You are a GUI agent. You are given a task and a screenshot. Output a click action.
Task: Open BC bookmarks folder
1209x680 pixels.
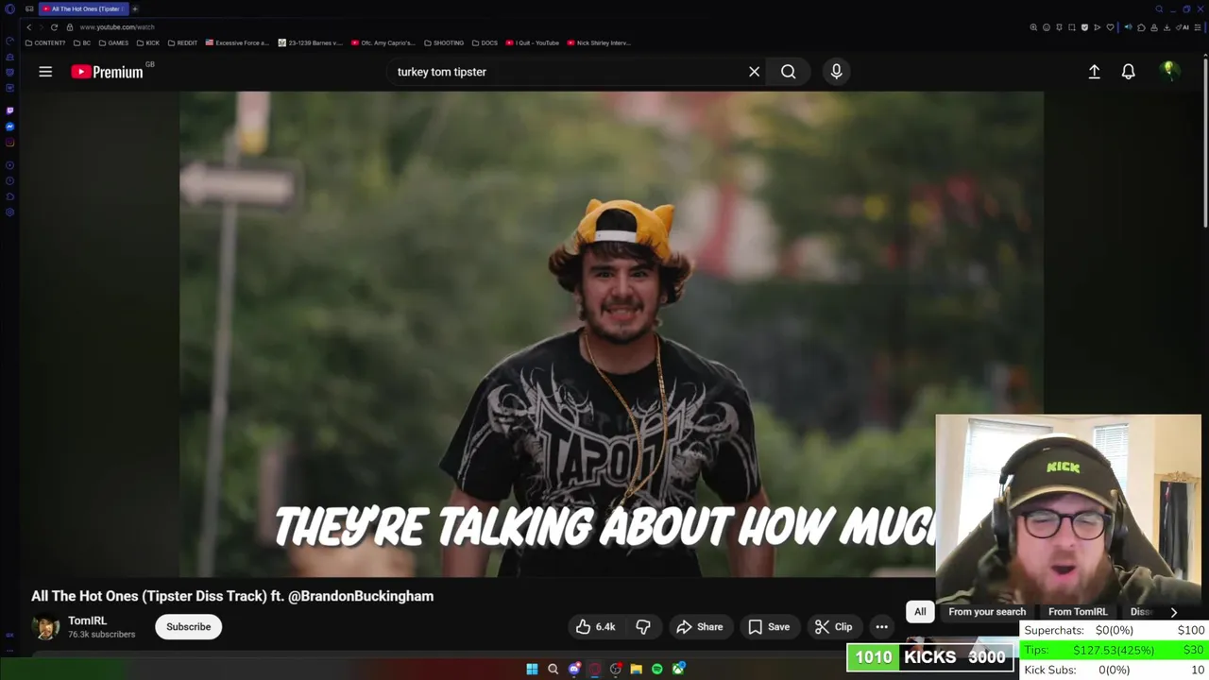point(82,42)
